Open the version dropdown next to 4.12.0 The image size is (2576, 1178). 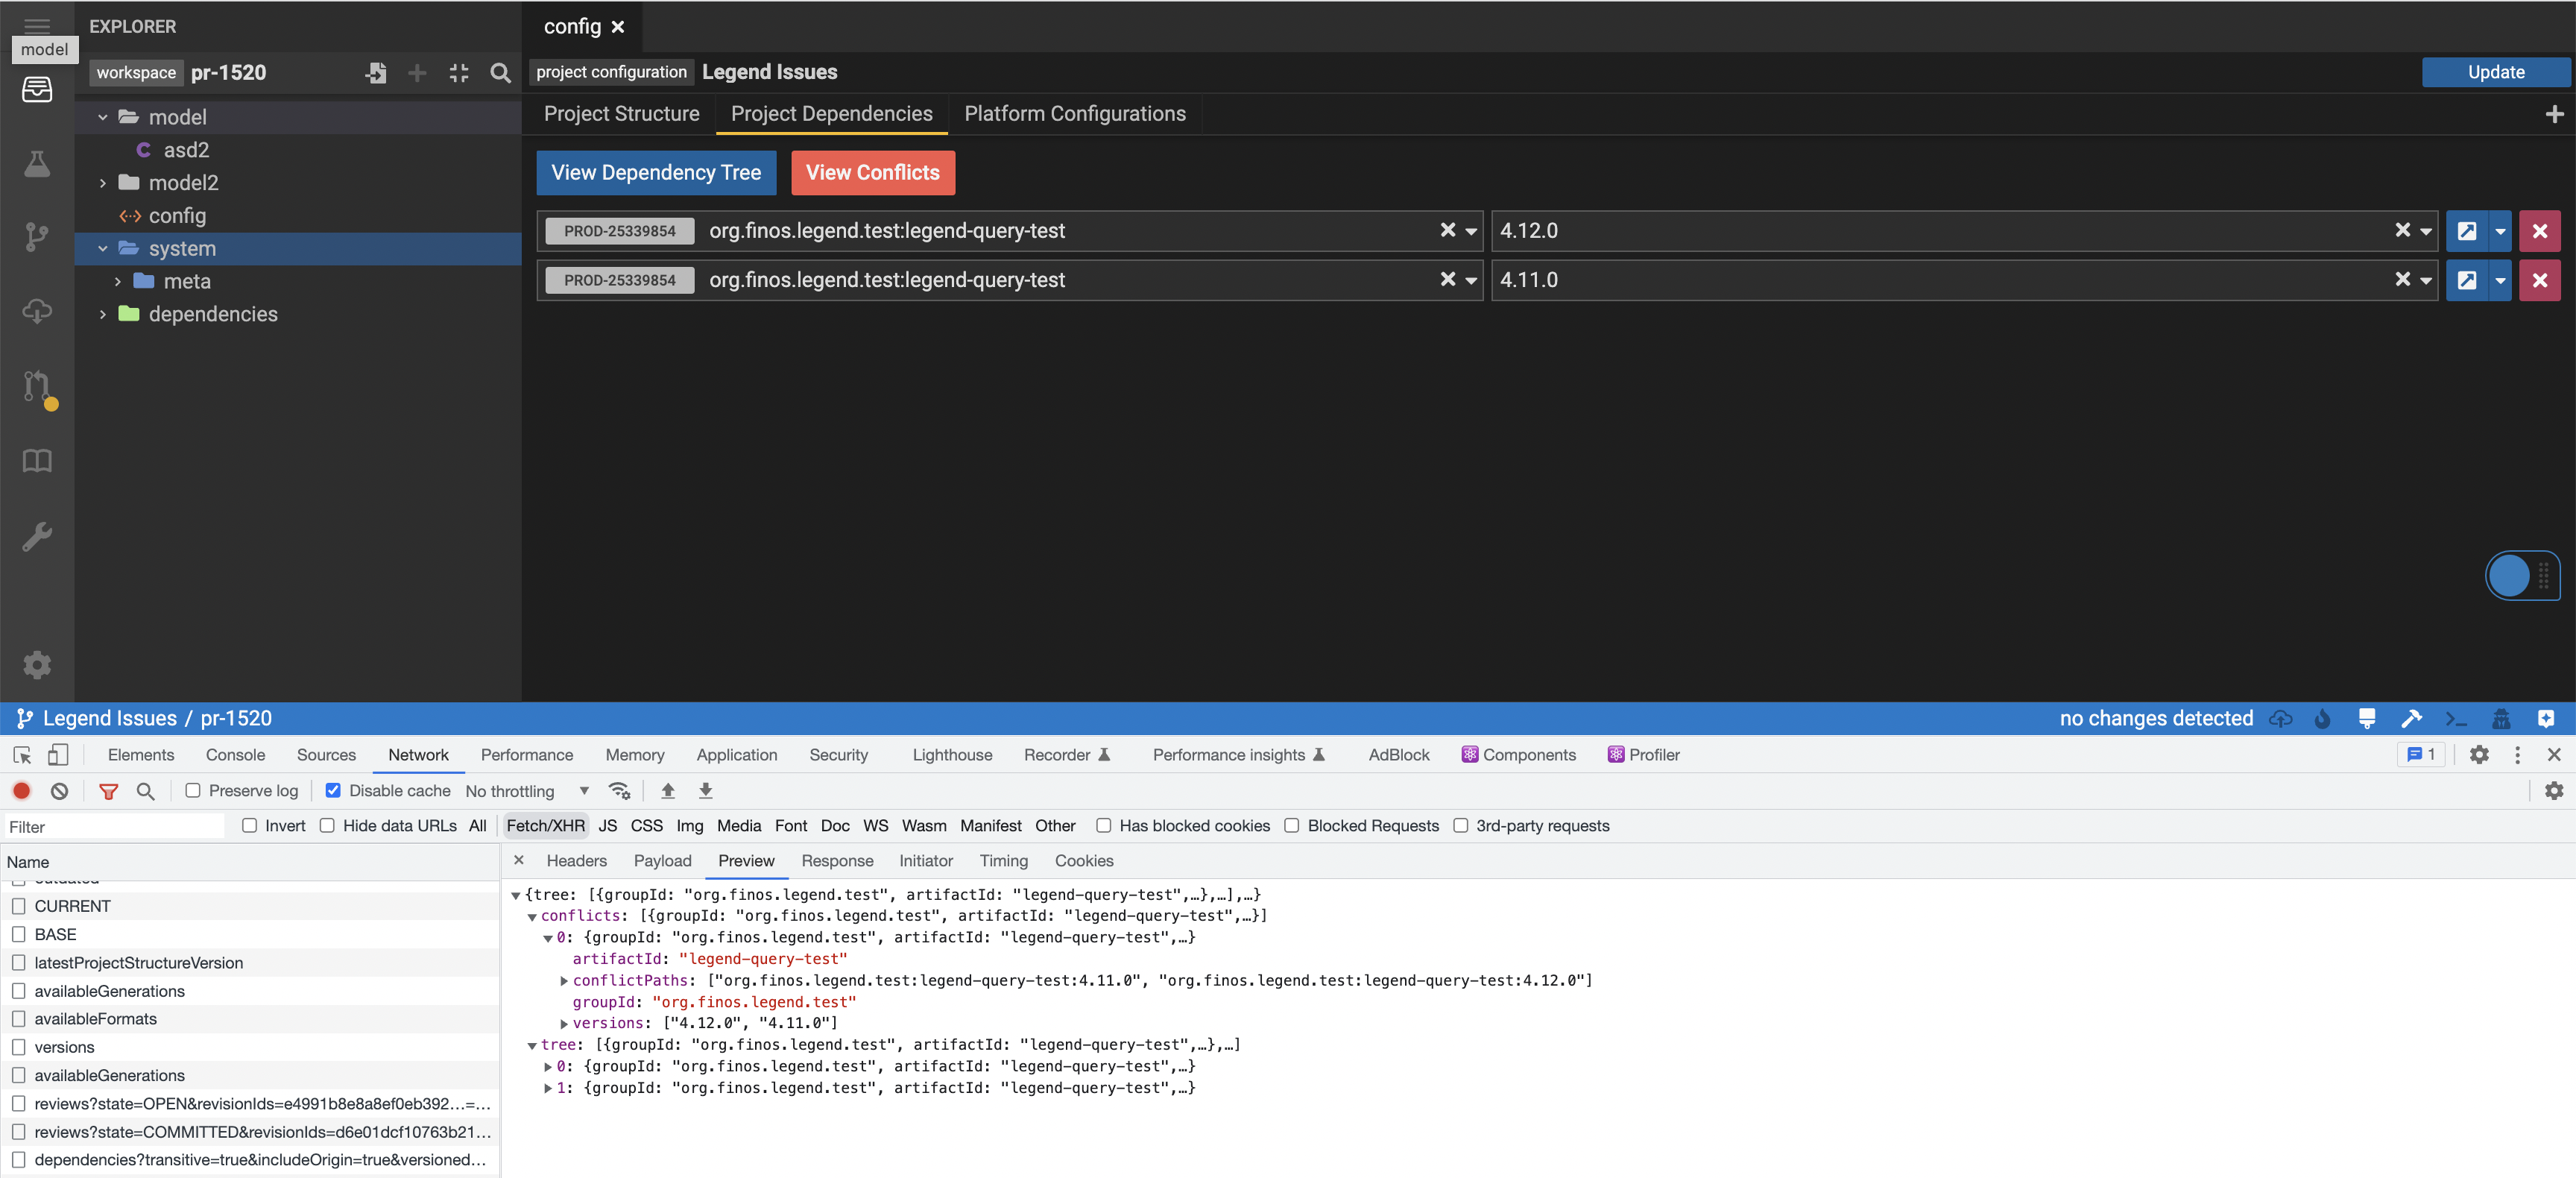(x=2425, y=231)
